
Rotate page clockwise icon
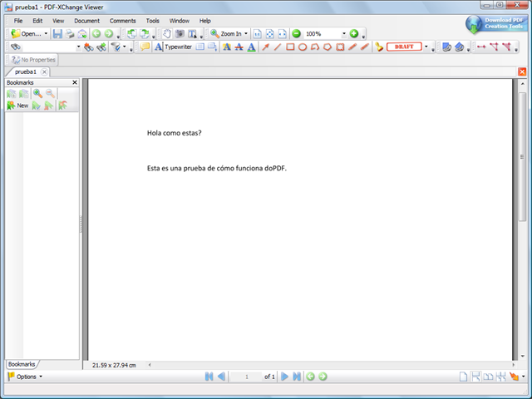(145, 33)
